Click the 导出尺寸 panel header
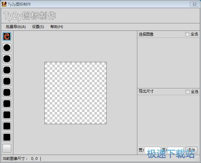Image resolution: width=201 pixels, height=163 pixels. (x=146, y=91)
